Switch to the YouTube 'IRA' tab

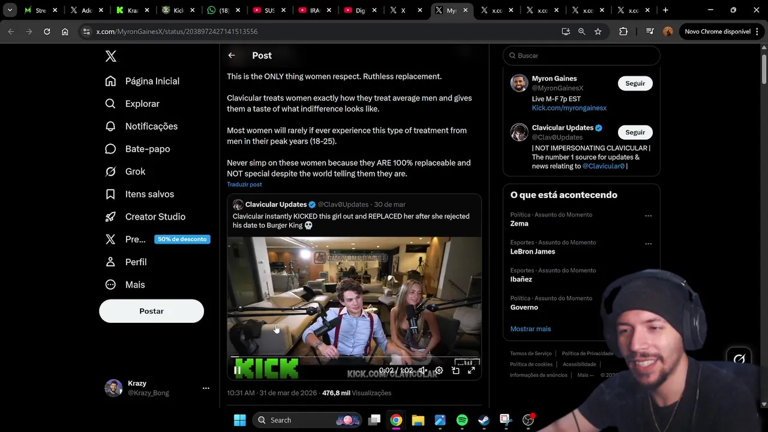click(314, 10)
